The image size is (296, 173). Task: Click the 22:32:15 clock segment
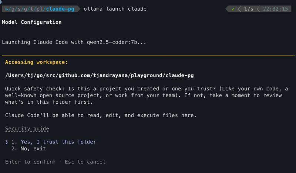pos(275,9)
